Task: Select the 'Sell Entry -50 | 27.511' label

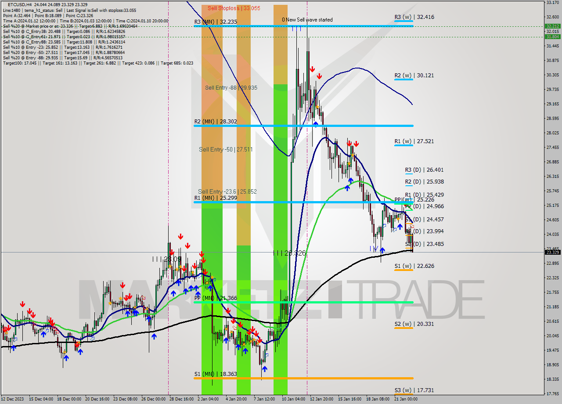Action: (x=226, y=150)
